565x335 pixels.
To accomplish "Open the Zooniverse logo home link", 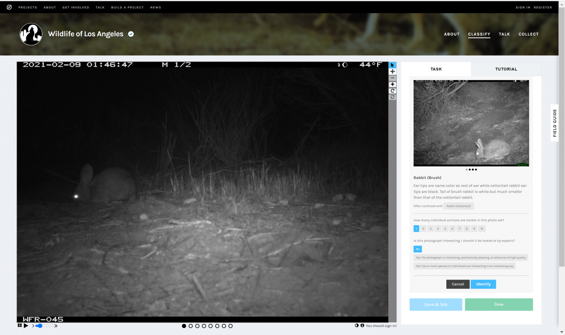I will pos(9,7).
